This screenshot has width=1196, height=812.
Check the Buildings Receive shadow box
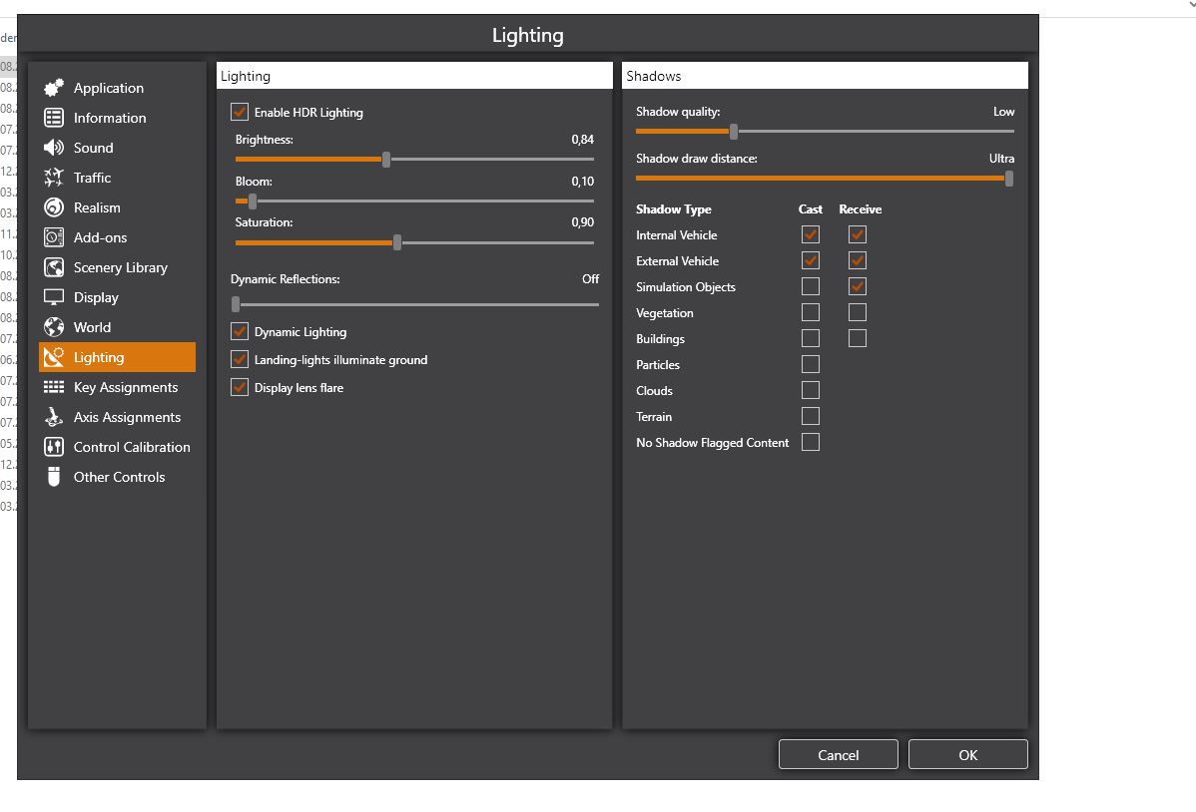(858, 338)
